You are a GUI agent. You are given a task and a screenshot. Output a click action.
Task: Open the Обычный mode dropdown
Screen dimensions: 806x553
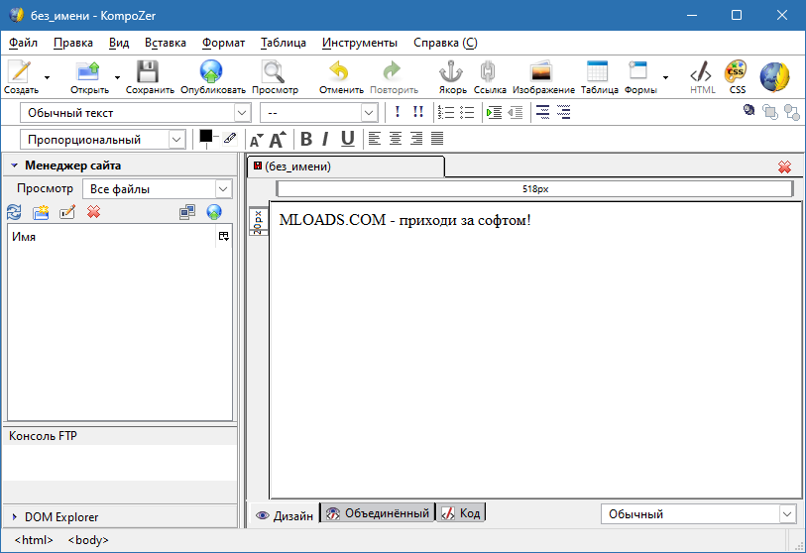[x=699, y=514]
